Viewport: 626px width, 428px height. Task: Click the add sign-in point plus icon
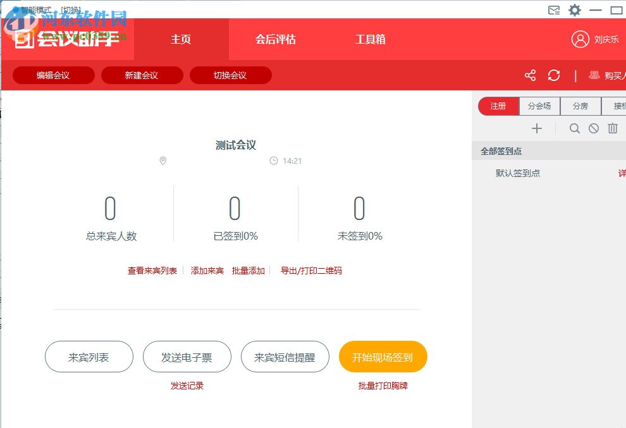pos(537,128)
